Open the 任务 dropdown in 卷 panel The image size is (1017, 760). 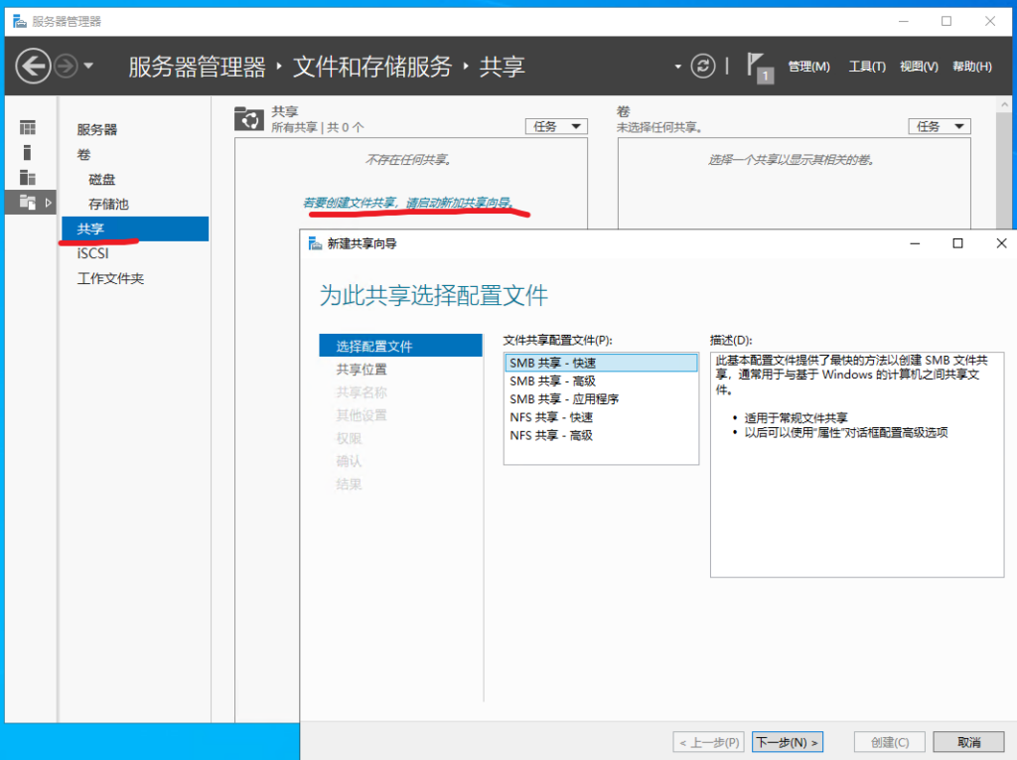point(939,126)
